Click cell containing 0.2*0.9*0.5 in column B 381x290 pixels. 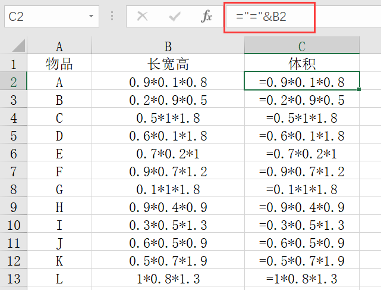click(168, 99)
